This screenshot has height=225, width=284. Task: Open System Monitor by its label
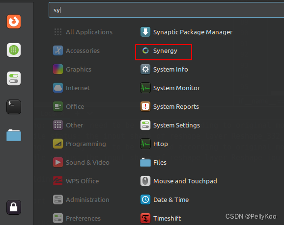tap(176, 88)
